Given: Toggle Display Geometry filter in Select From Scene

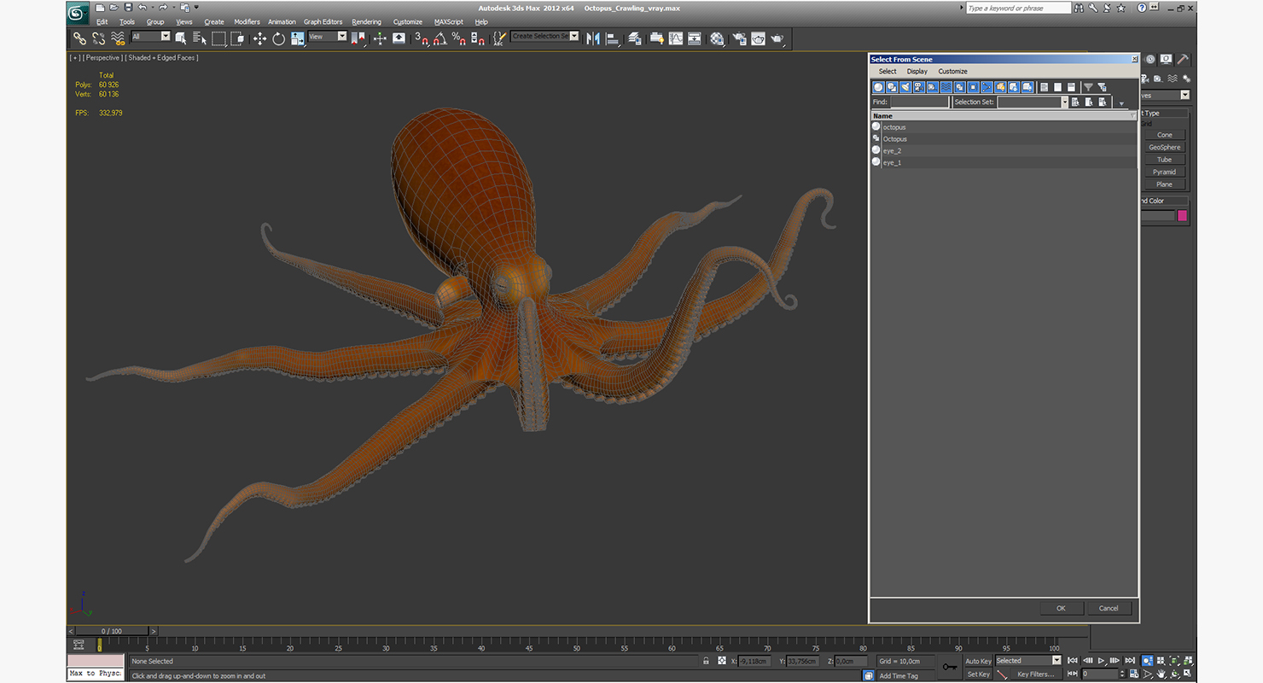Looking at the screenshot, I should [x=878, y=87].
